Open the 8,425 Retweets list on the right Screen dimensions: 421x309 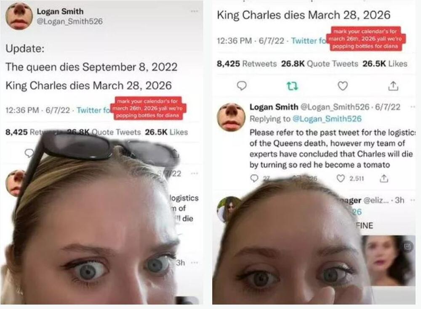(x=247, y=64)
